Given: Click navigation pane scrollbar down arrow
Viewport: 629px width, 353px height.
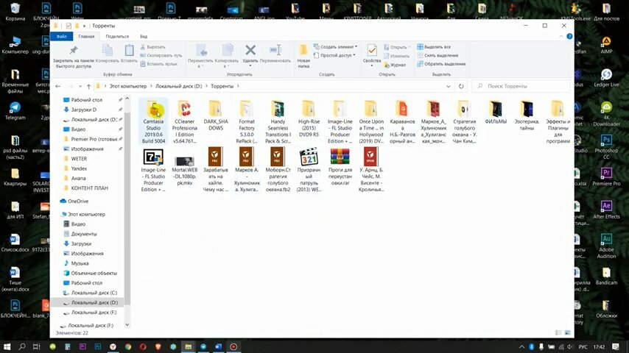Looking at the screenshot, I should [x=127, y=325].
